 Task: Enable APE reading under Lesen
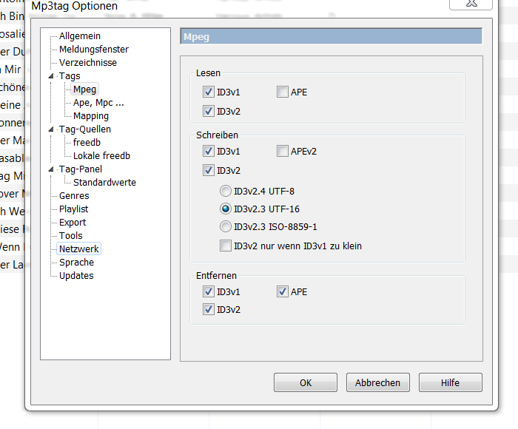tap(283, 92)
